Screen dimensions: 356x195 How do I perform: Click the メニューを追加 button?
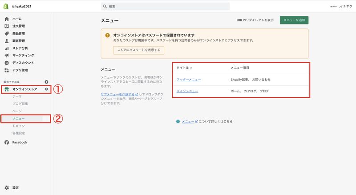(x=294, y=20)
